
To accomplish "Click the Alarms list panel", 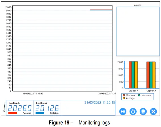I will [x=138, y=31].
